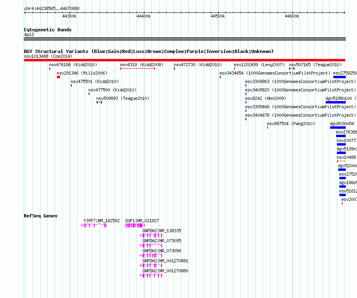Select esv3404678 variant label
The image size is (357, 298).
coord(300,115)
